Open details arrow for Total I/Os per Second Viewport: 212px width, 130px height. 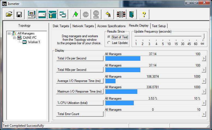[204, 58]
